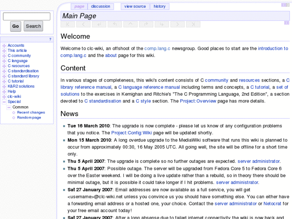Image resolution: width=292 pixels, height=219 pixels.
Task: Click the Go button
Action: [x=15, y=26]
